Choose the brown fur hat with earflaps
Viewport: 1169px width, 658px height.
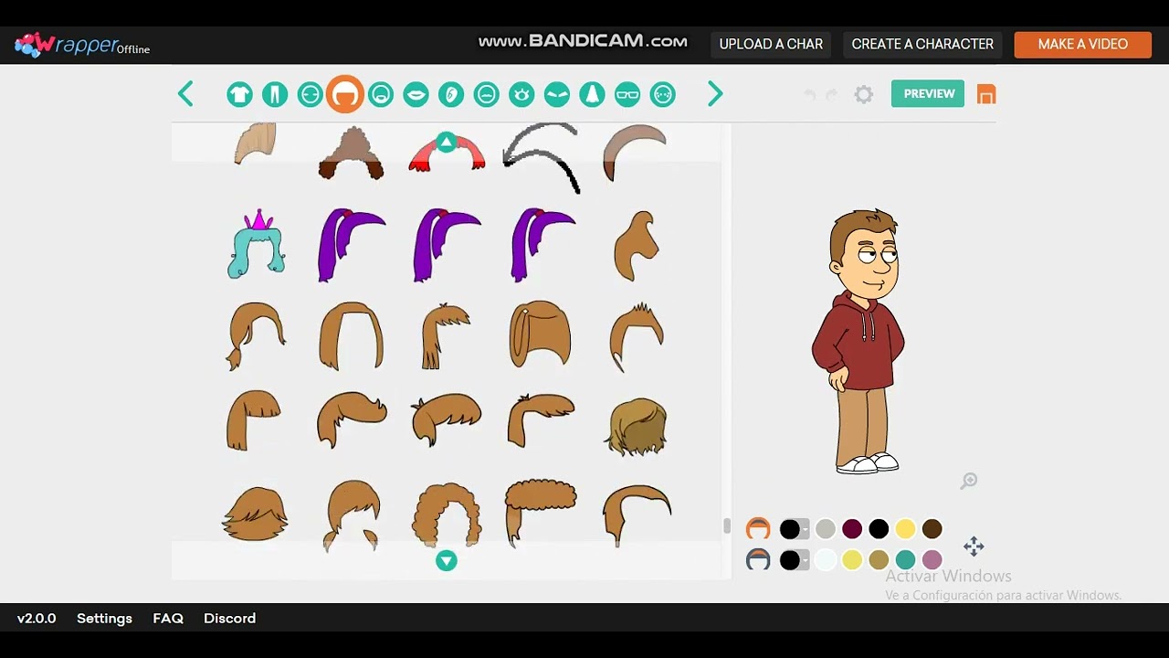point(352,153)
